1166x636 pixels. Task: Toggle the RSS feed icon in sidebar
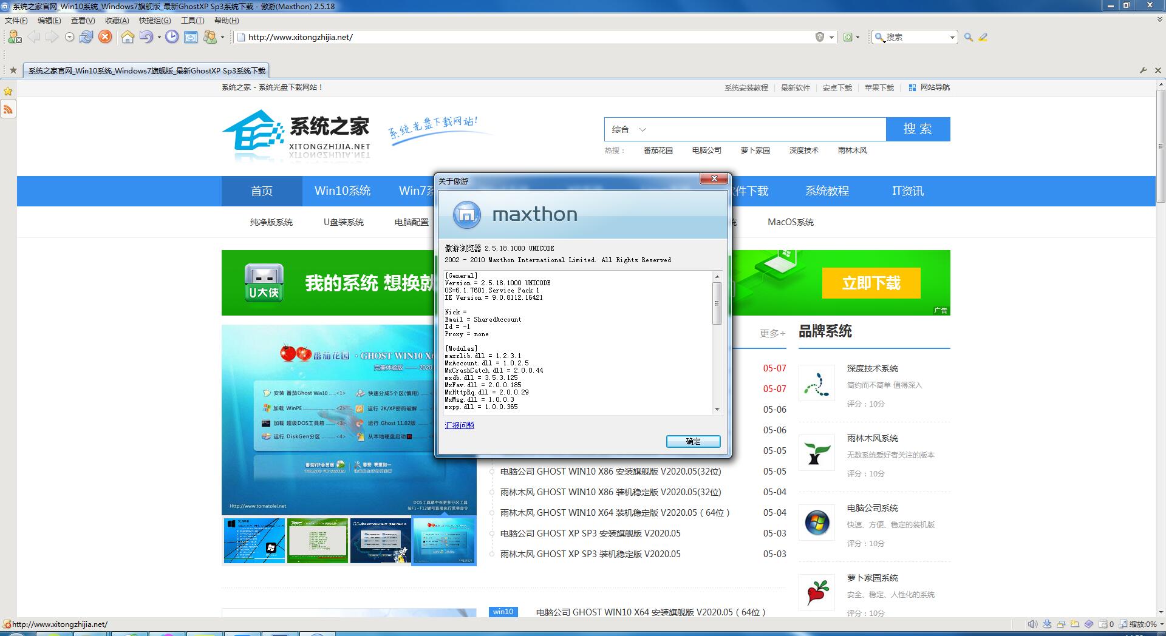[x=8, y=109]
